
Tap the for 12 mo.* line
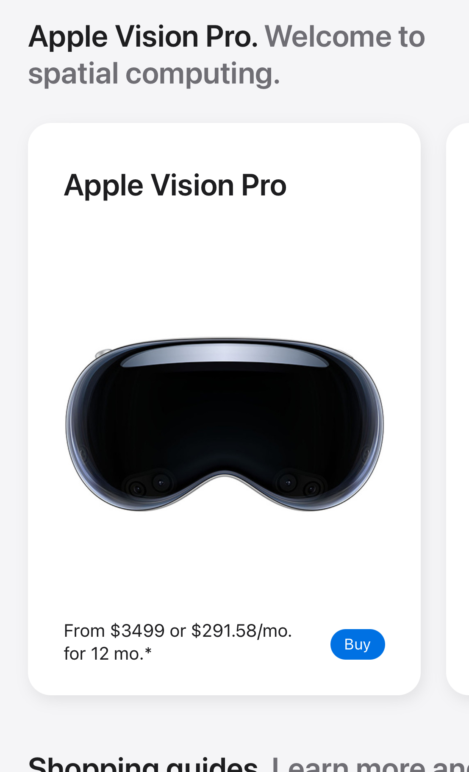point(108,654)
